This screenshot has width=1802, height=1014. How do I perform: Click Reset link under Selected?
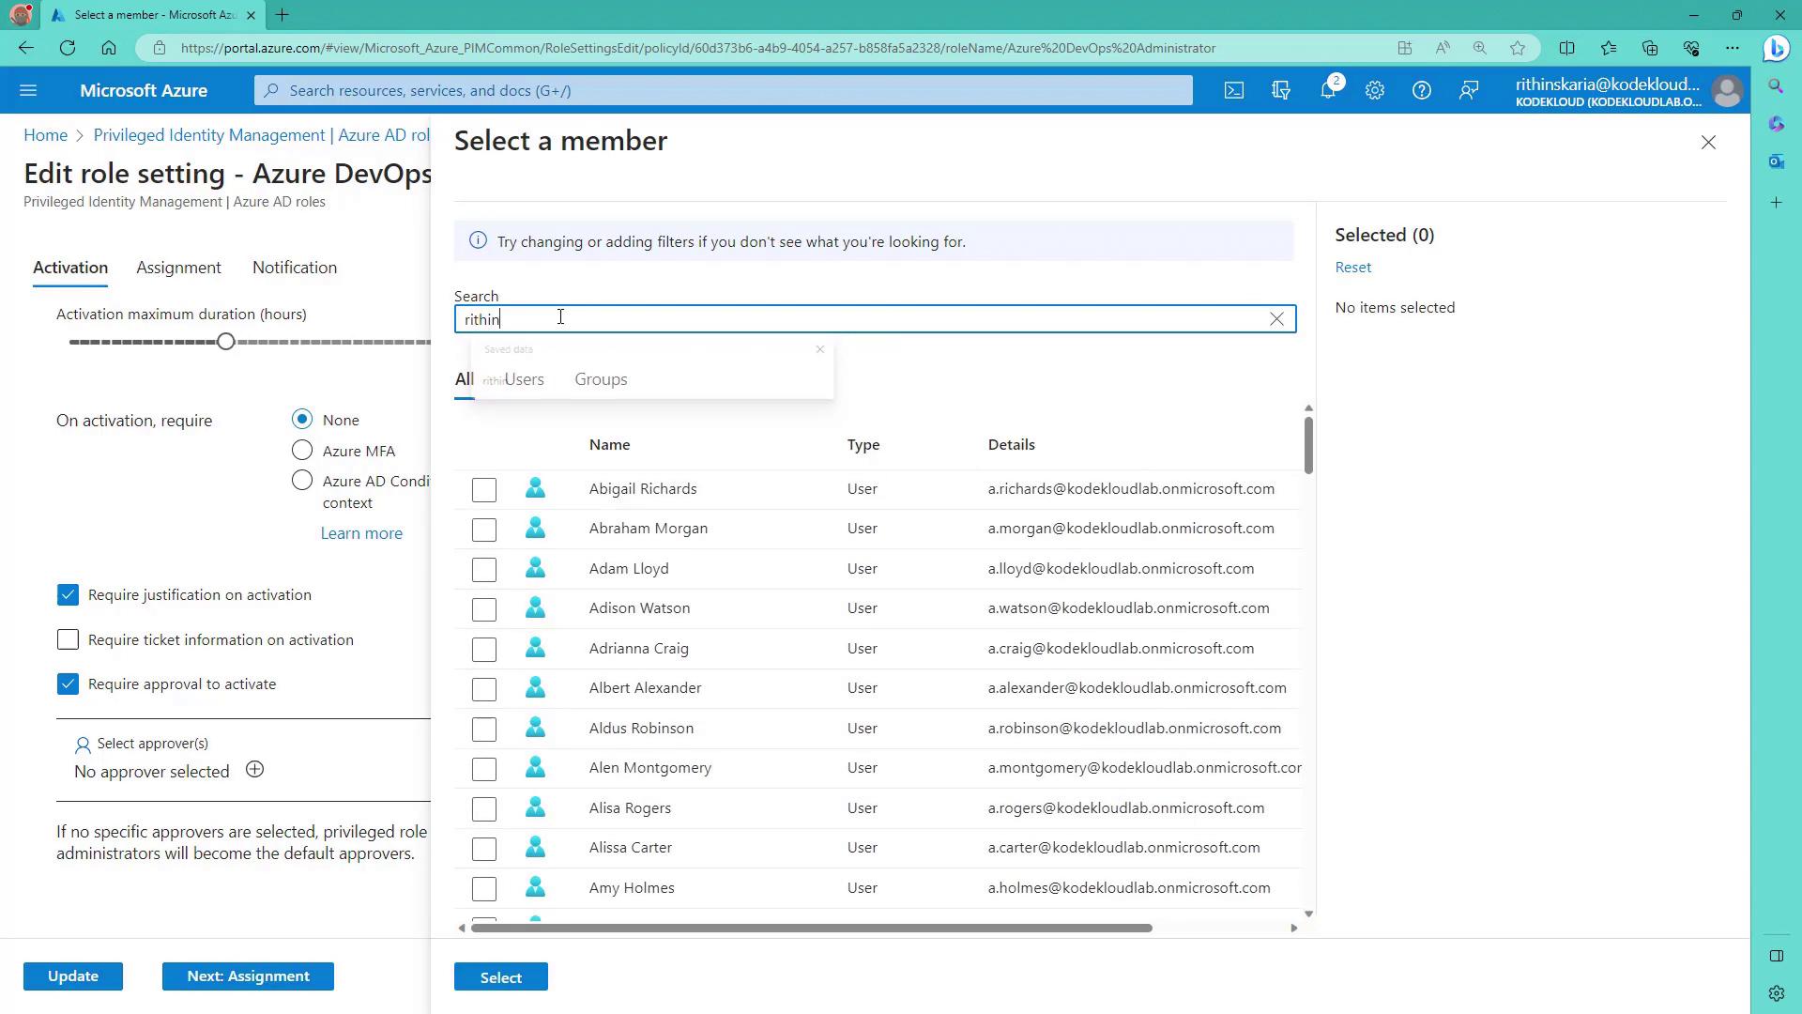(1352, 268)
